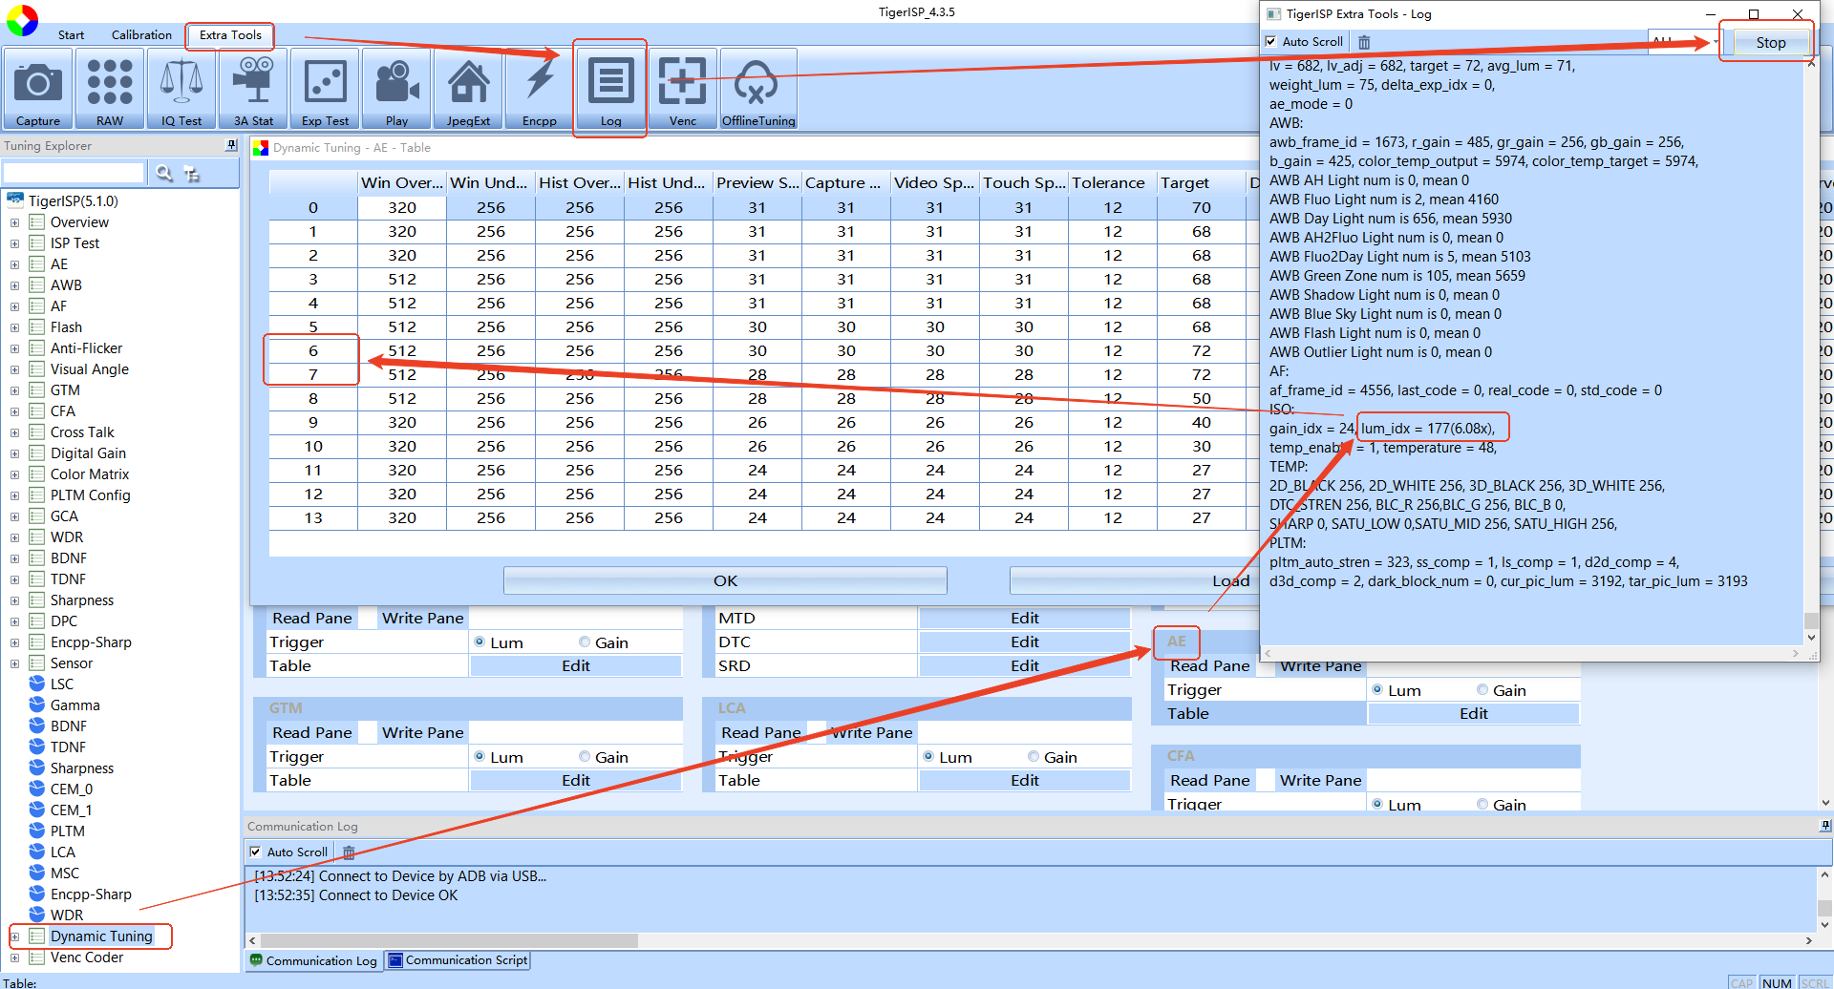The width and height of the screenshot is (1834, 989).
Task: Click the Exp Test dice icon
Action: pos(325,88)
